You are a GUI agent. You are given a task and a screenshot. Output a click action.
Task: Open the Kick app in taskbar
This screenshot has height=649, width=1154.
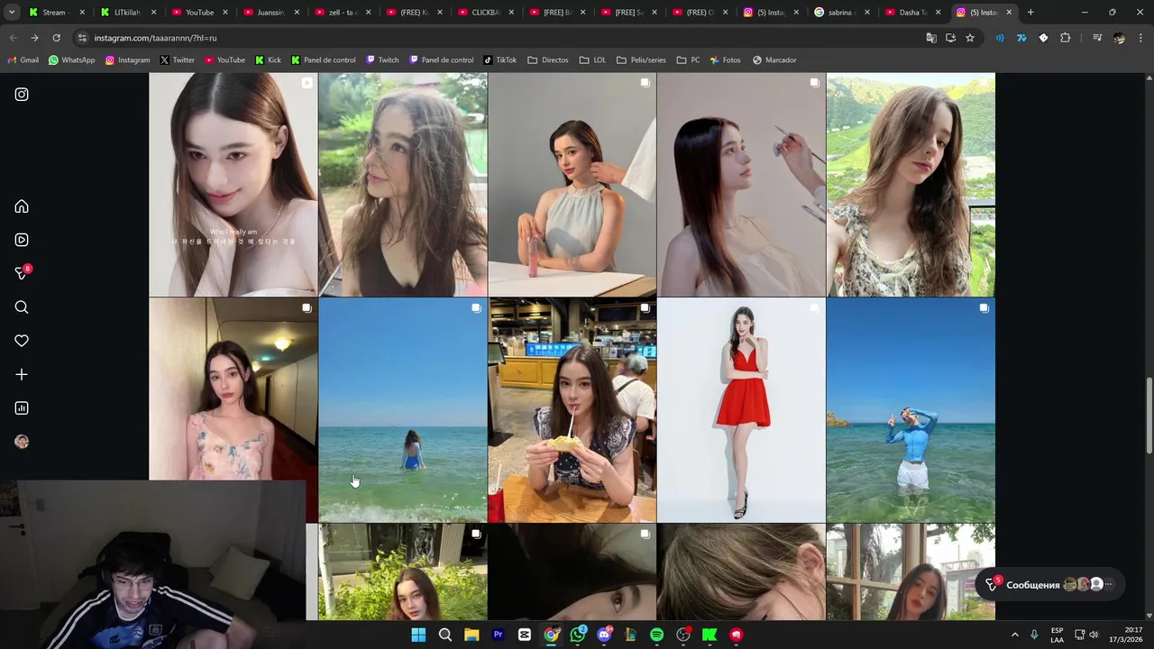[x=710, y=635]
